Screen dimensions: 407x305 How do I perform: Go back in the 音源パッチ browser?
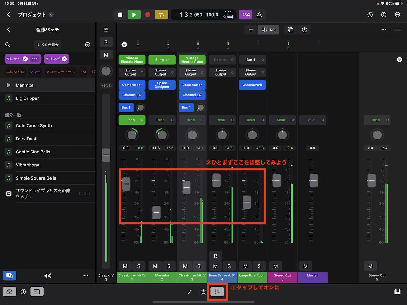coord(9,30)
